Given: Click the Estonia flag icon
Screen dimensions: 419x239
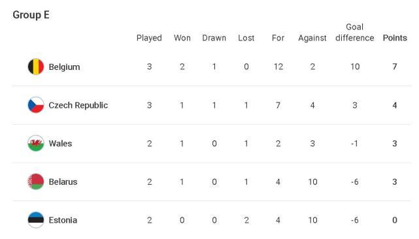Looking at the screenshot, I should [36, 220].
